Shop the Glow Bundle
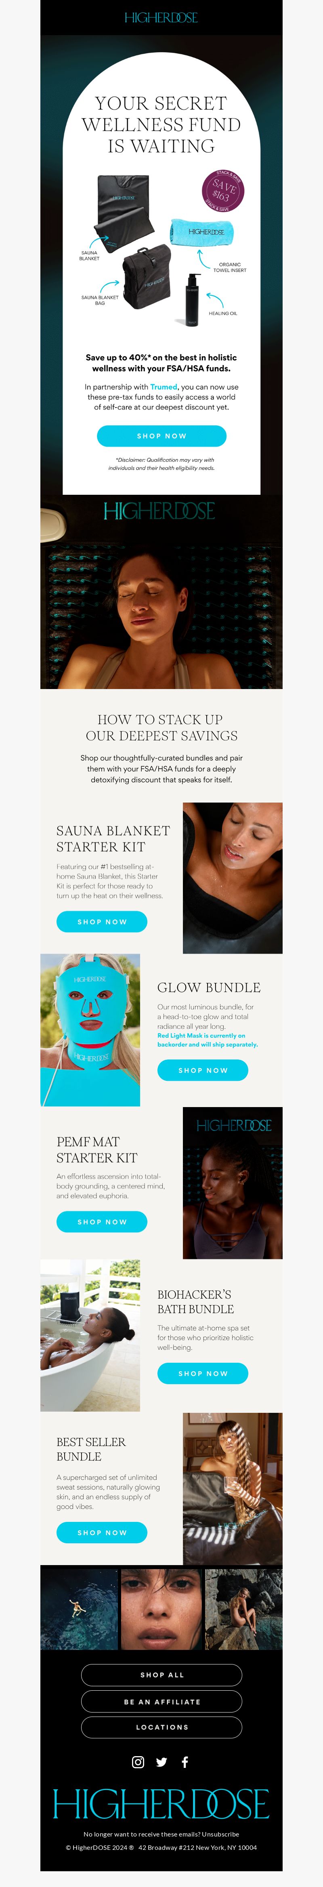Viewport: 323px width, 1887px height. pyautogui.click(x=203, y=1070)
